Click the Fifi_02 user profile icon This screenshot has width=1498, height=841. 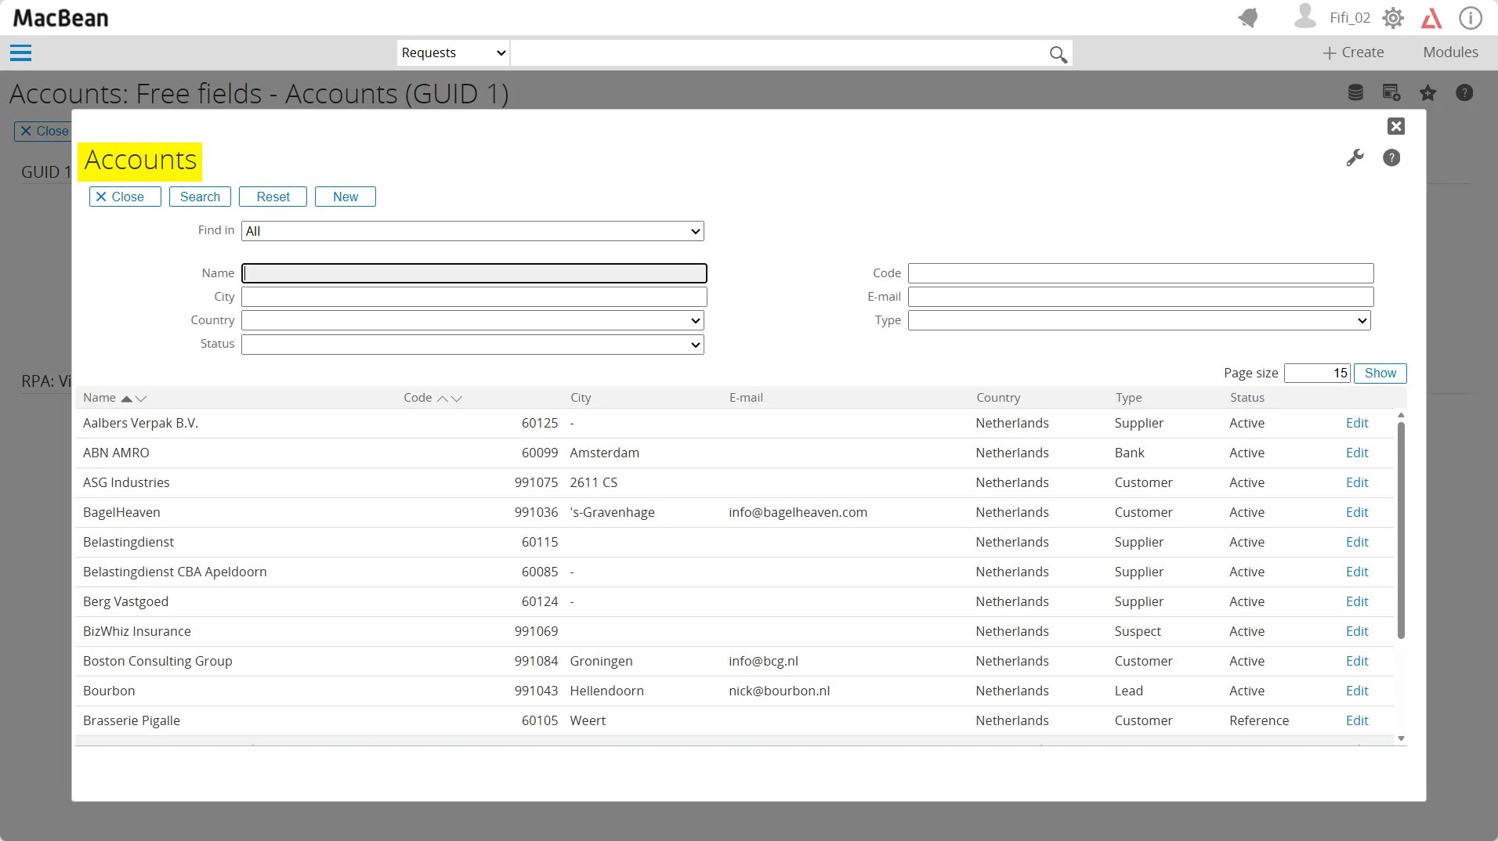click(1304, 16)
